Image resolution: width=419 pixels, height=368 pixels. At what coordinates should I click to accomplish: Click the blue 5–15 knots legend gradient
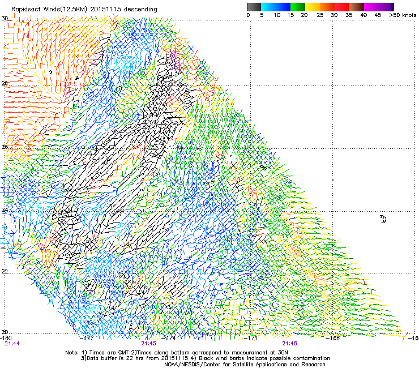(x=276, y=7)
